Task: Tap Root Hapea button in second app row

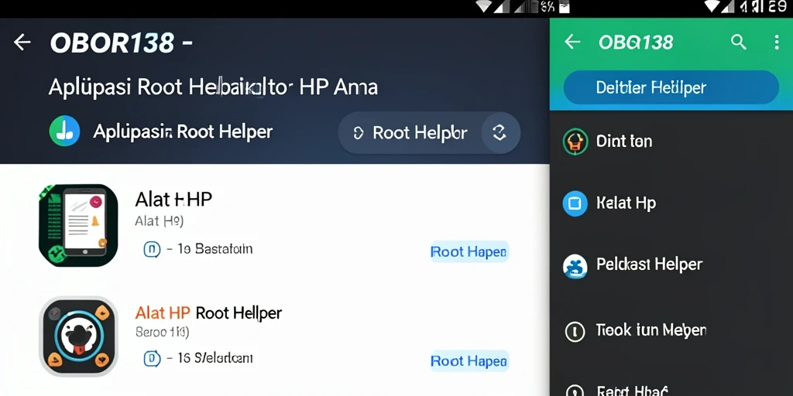Action: [x=469, y=361]
